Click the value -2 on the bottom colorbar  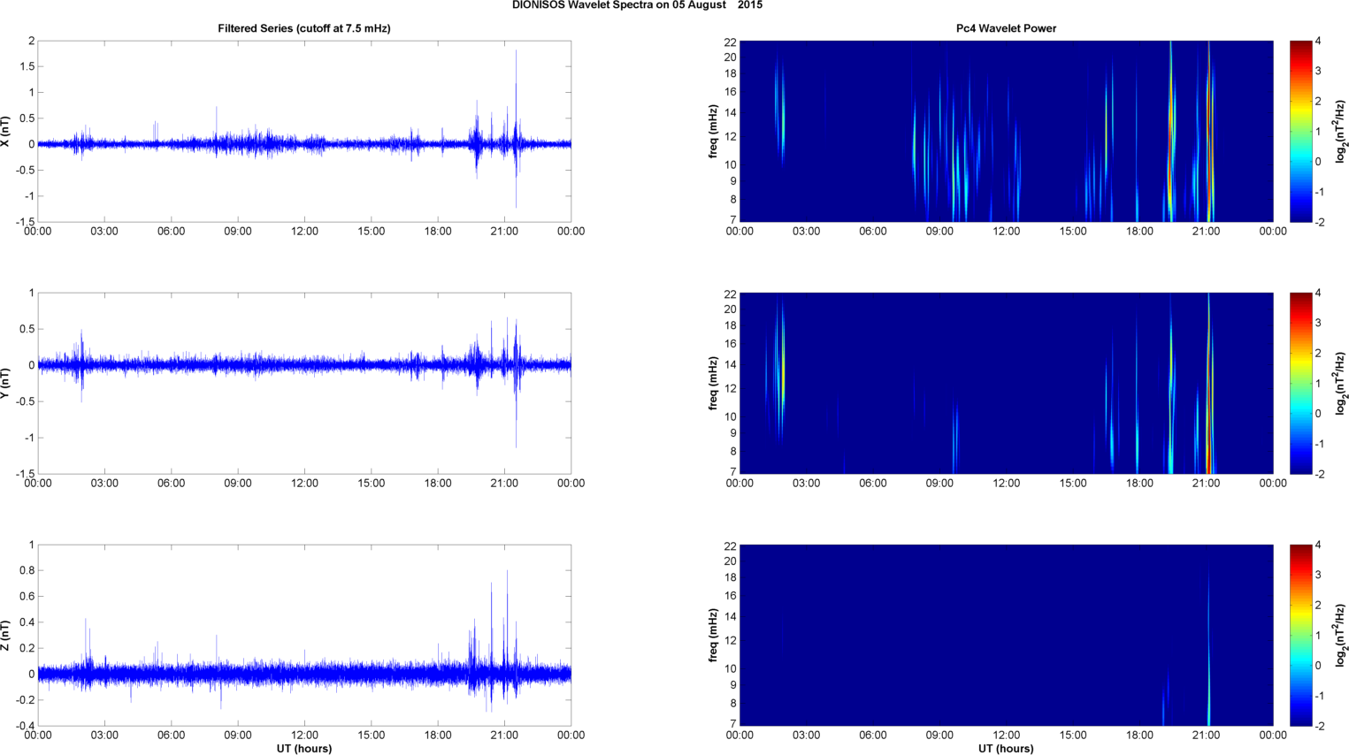[x=1320, y=727]
